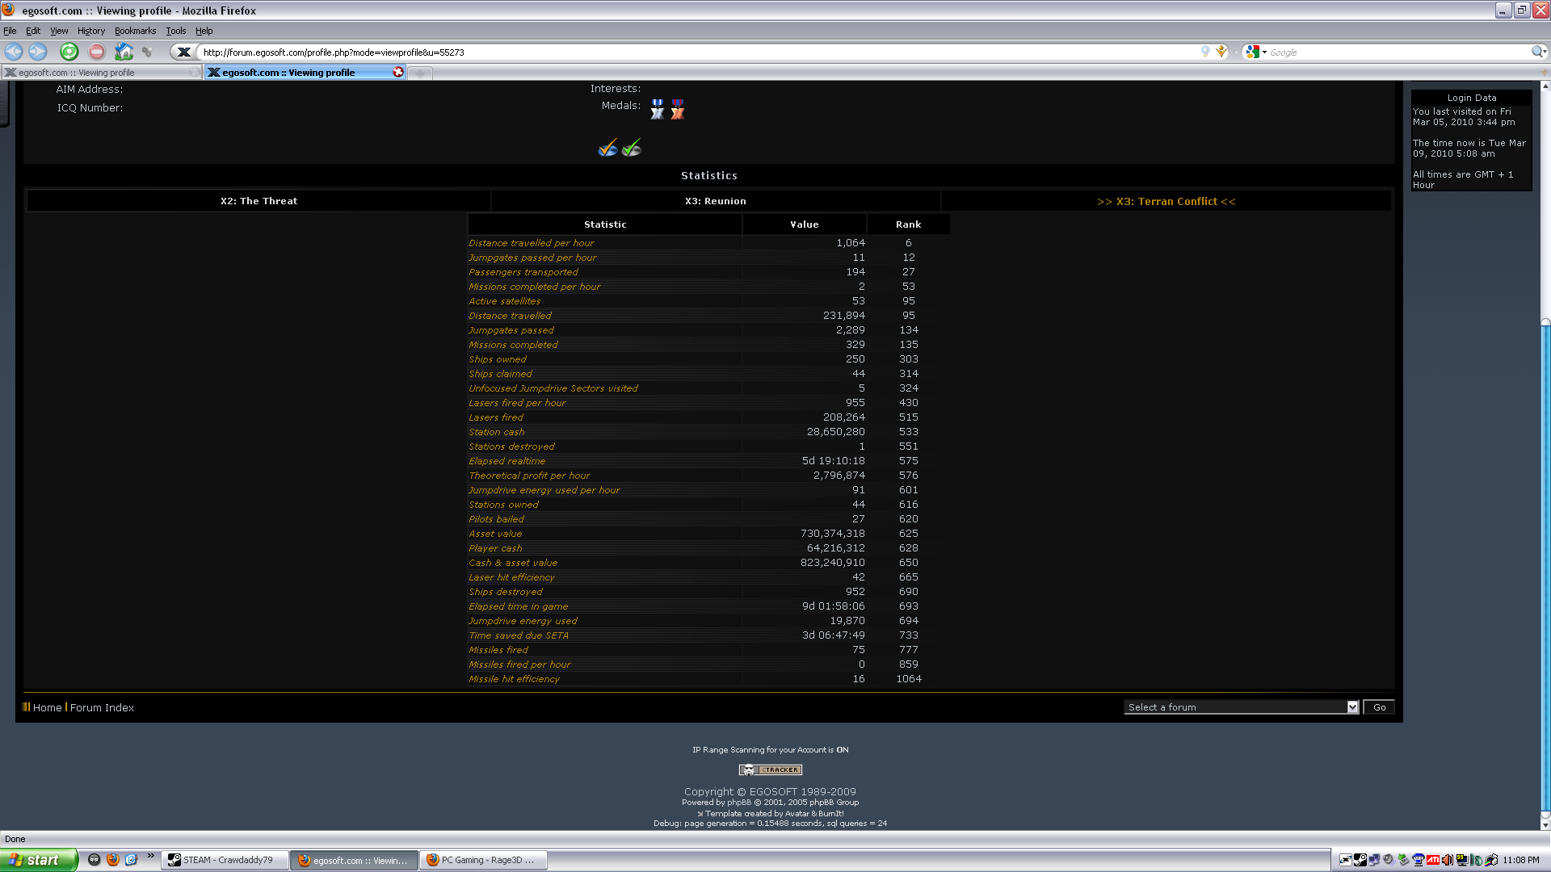The image size is (1551, 872).
Task: Click 'Passengers transported' statistic row
Action: pyautogui.click(x=708, y=272)
